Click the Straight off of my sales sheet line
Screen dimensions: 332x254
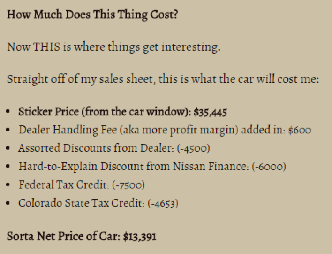(163, 79)
